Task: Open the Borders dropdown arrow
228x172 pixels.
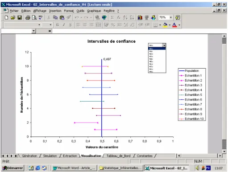Action: [160, 25]
